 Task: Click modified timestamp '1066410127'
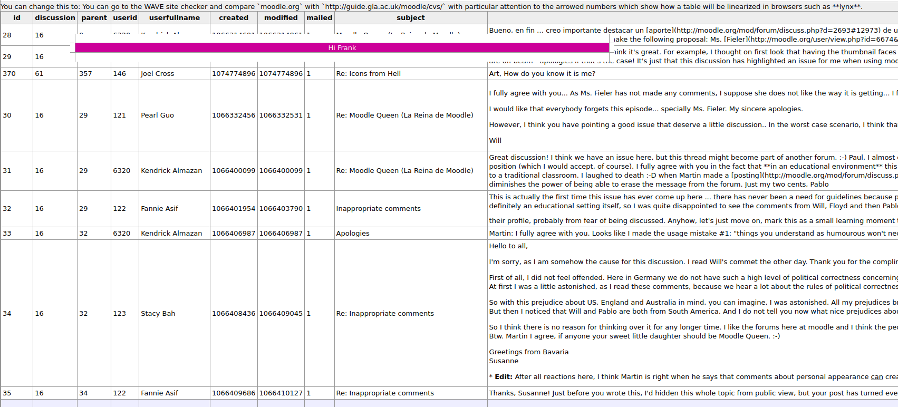(281, 393)
